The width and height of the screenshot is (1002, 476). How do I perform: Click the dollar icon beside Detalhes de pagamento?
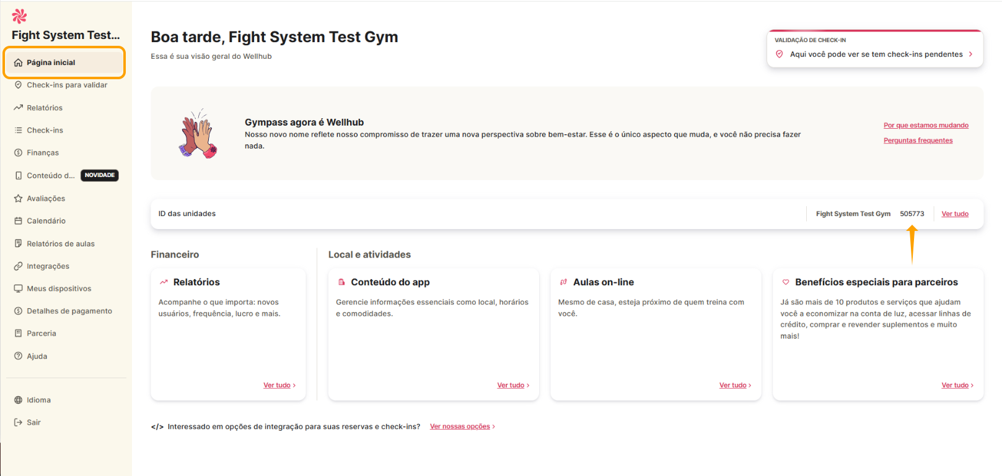pos(18,311)
